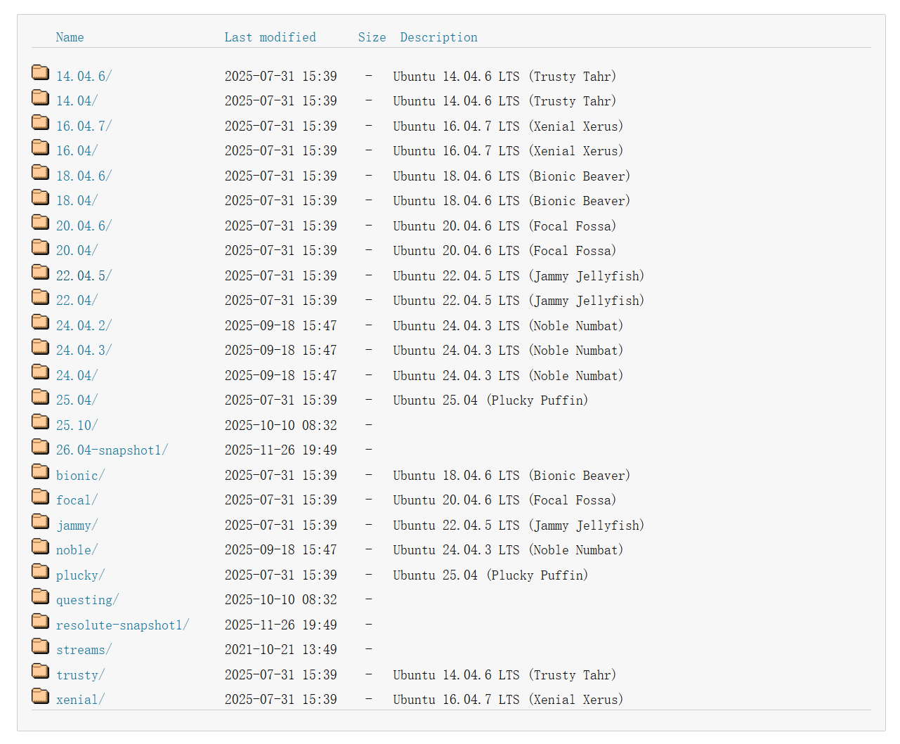
Task: Click folder icon beside 14.04/
Action: click(41, 97)
